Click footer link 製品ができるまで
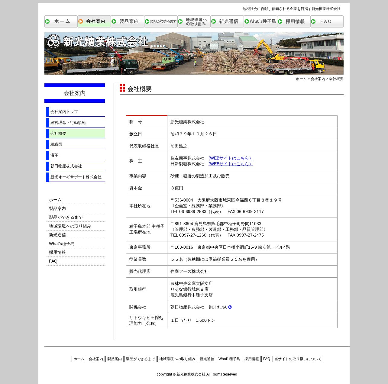 (141, 359)
